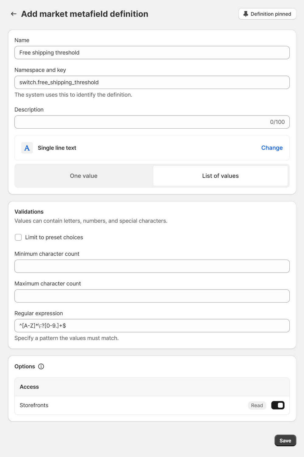Check Limit to preset choices
This screenshot has width=304, height=457.
(x=19, y=237)
